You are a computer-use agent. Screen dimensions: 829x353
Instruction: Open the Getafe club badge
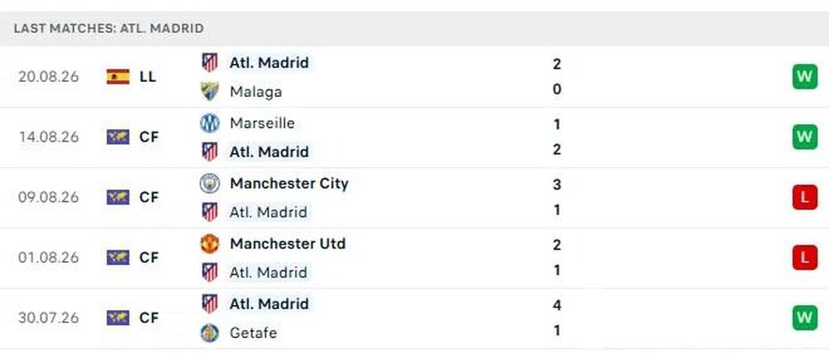(210, 332)
